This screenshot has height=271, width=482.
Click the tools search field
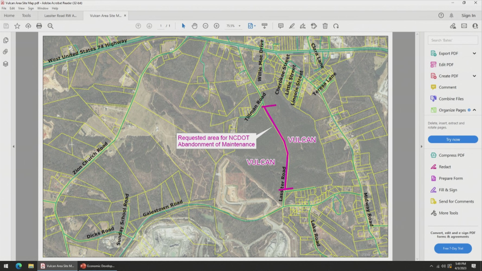tap(453, 40)
